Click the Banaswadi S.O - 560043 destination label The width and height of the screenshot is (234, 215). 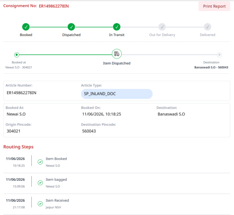point(211,67)
